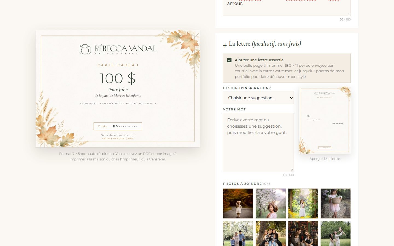Click the quoted message on the card
Screen dimensions: 394x246
click(118, 103)
